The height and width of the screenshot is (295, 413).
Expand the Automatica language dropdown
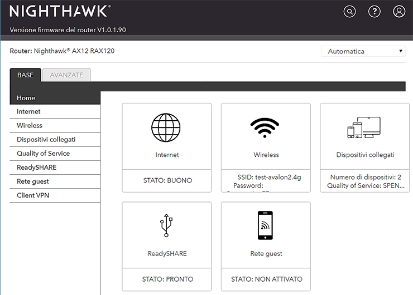coord(363,51)
